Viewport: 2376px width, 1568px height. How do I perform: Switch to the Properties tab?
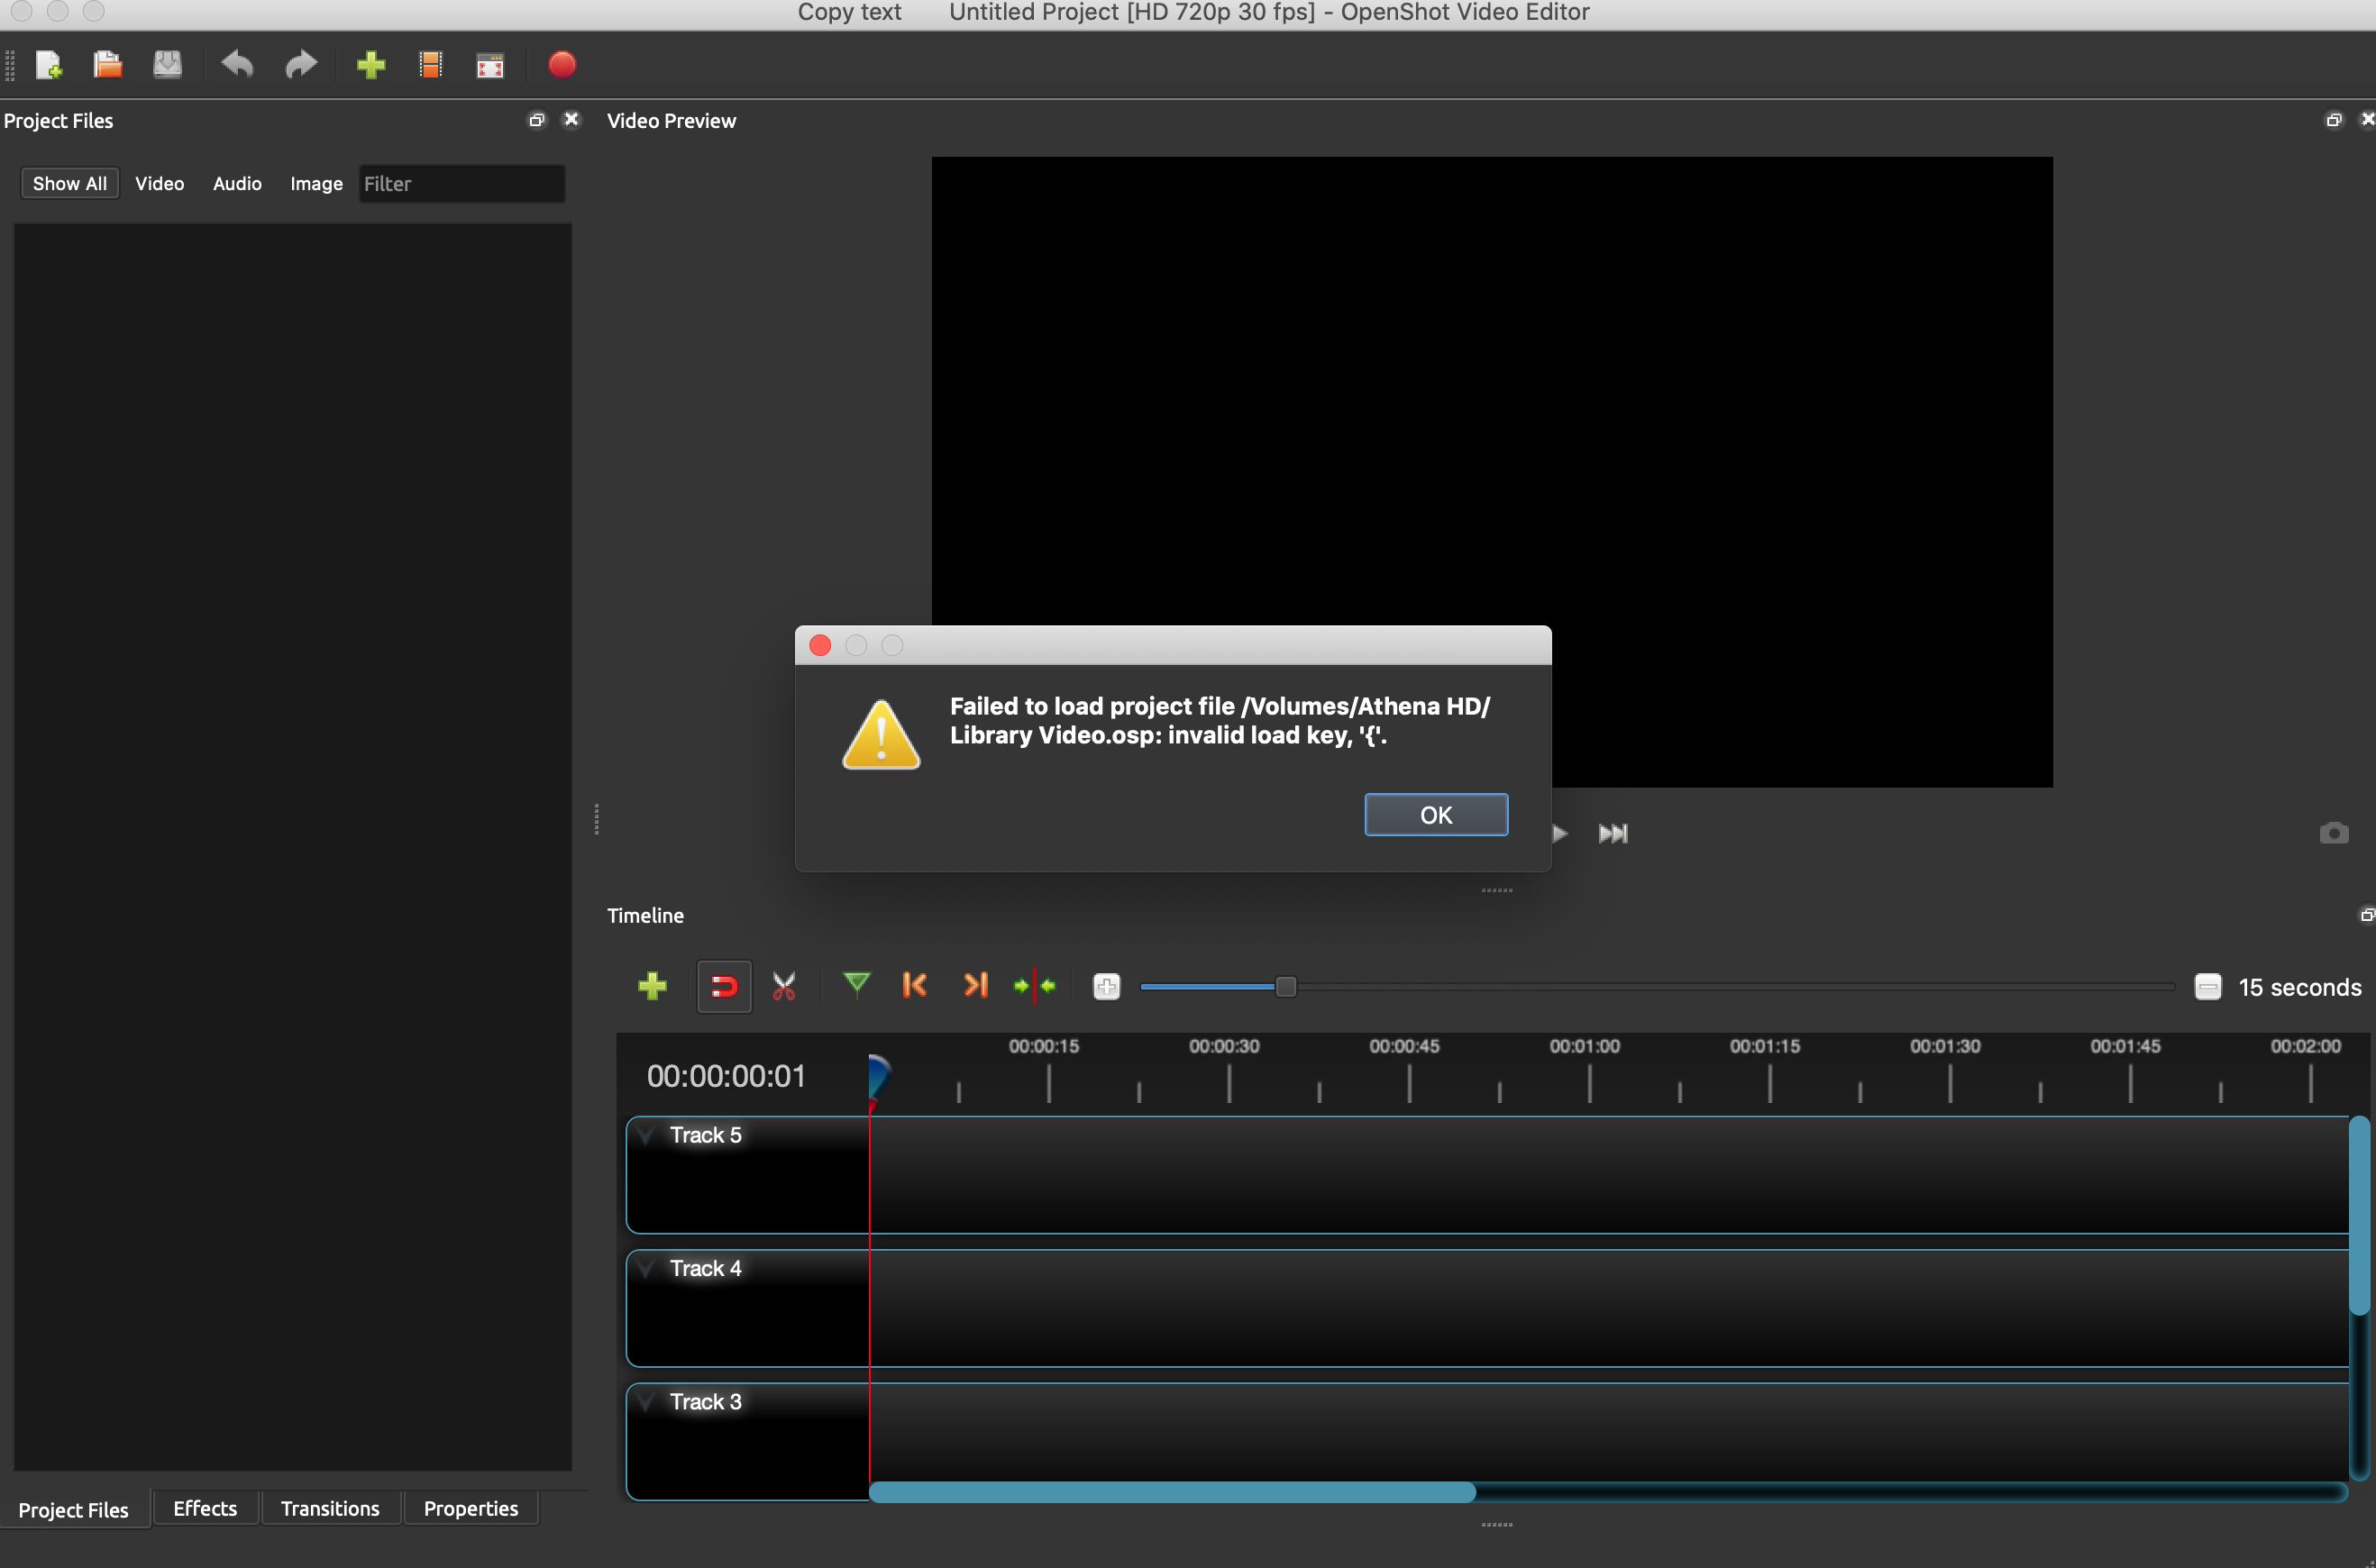(x=471, y=1508)
